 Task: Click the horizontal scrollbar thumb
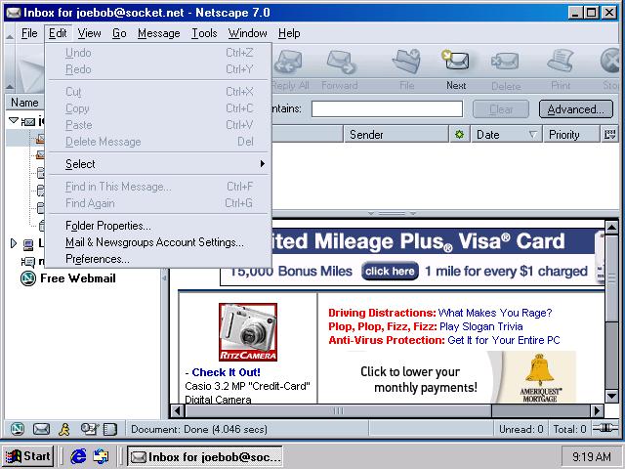click(x=338, y=410)
